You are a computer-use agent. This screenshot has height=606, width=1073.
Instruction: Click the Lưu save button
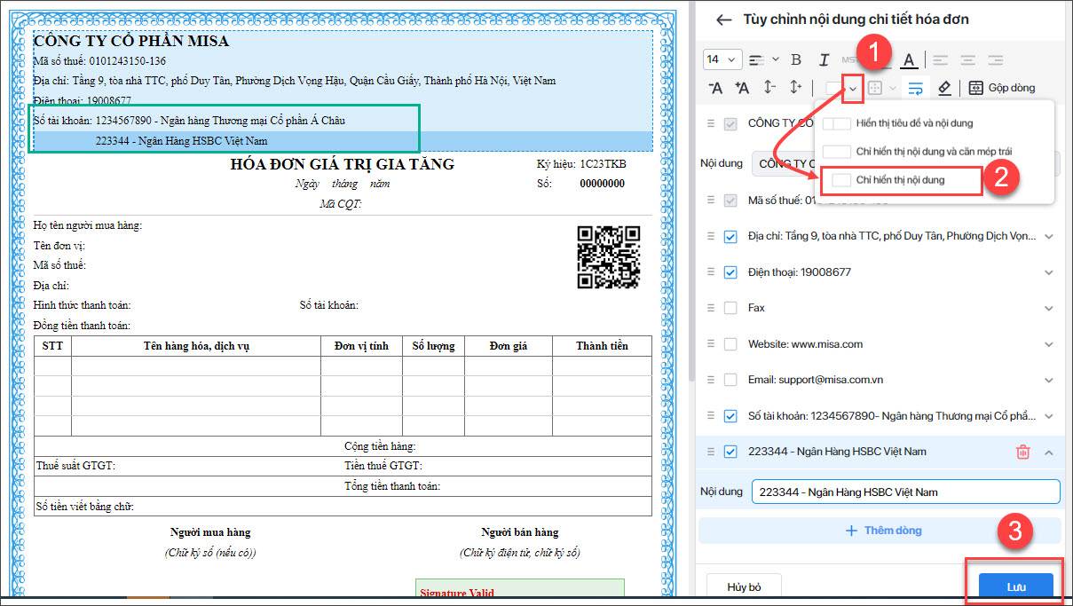click(1015, 586)
